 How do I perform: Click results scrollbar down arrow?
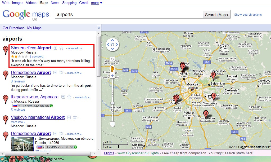(99, 149)
